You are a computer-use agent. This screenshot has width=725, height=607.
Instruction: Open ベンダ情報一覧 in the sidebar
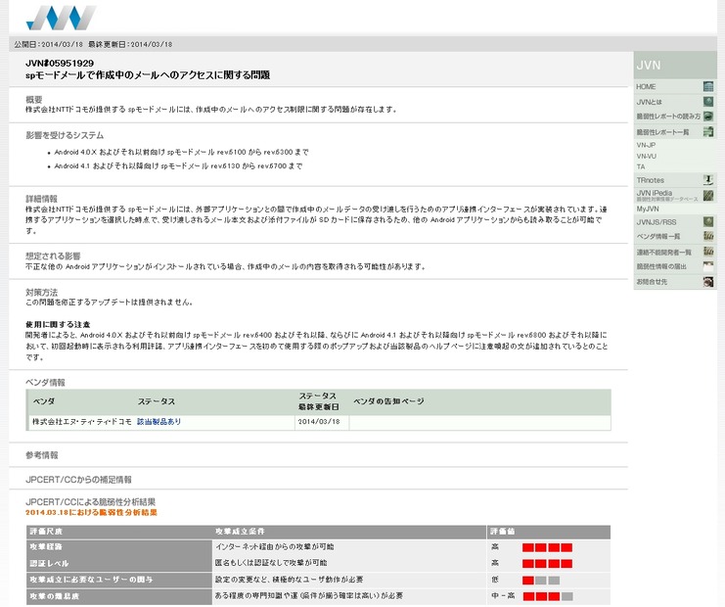pyautogui.click(x=657, y=236)
